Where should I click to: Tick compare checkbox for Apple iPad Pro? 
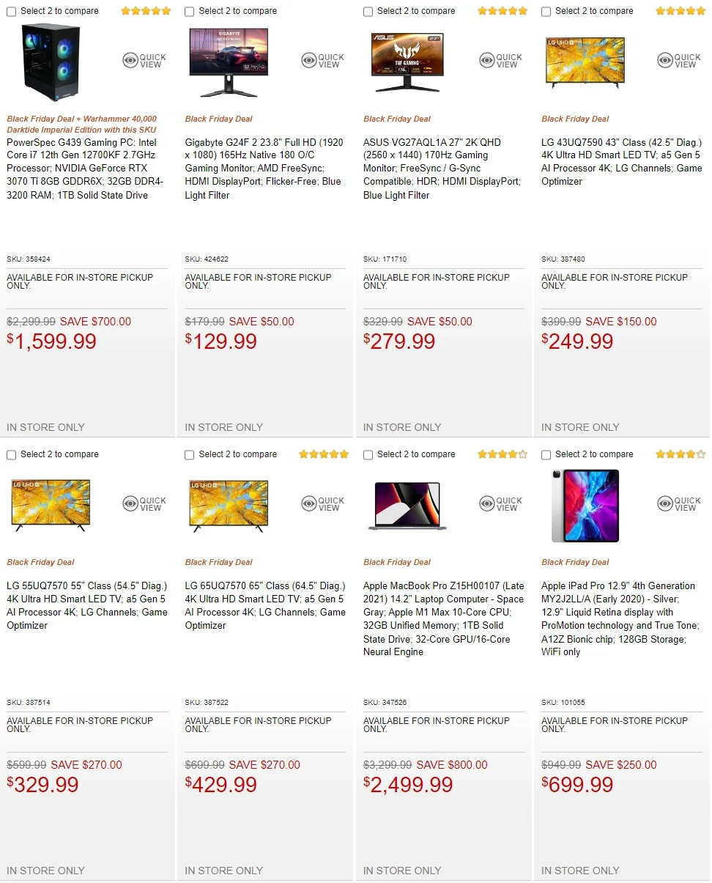[546, 455]
